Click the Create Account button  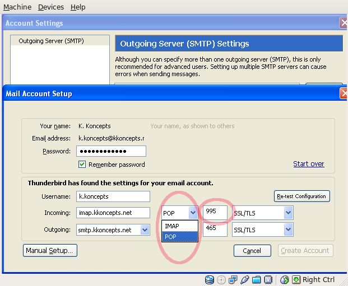[x=305, y=251]
